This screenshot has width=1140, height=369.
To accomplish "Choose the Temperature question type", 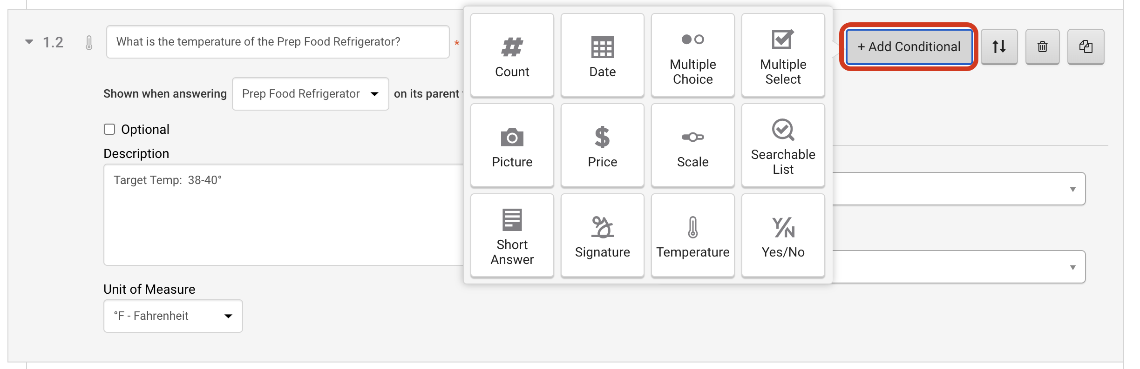I will click(692, 235).
